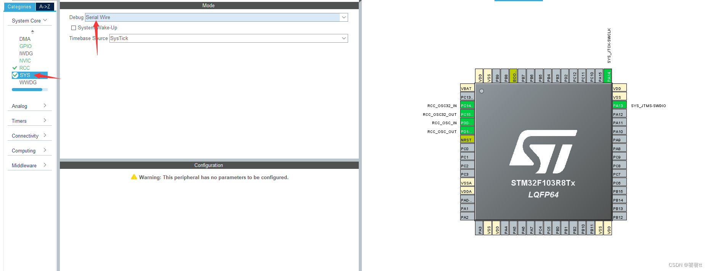Click pin PA13 on the chip
The height and width of the screenshot is (271, 708).
pos(620,106)
